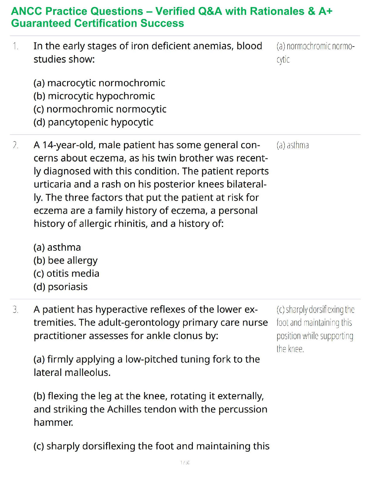Image resolution: width=370 pixels, height=479 pixels.
Task: Click question number 2 marker
Action: tap(16, 145)
